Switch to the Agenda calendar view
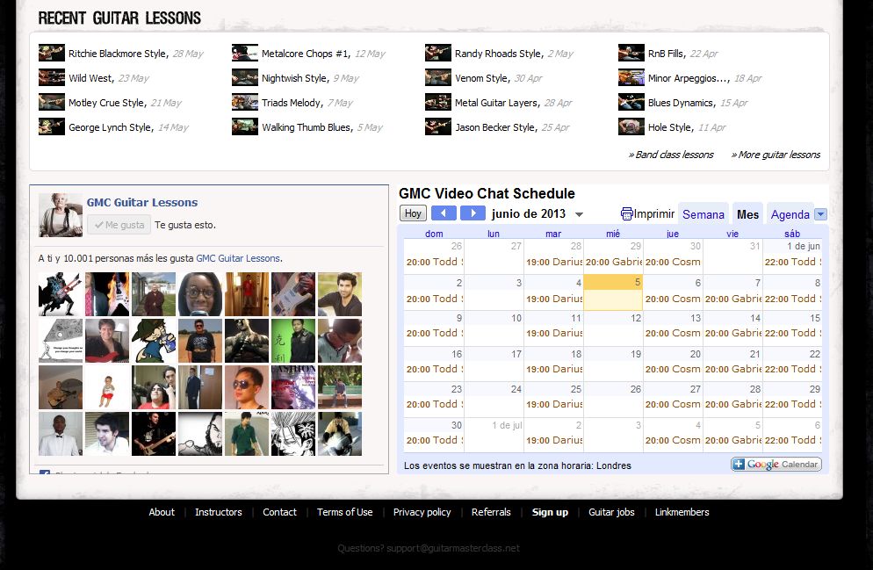873x570 pixels. 790,214
